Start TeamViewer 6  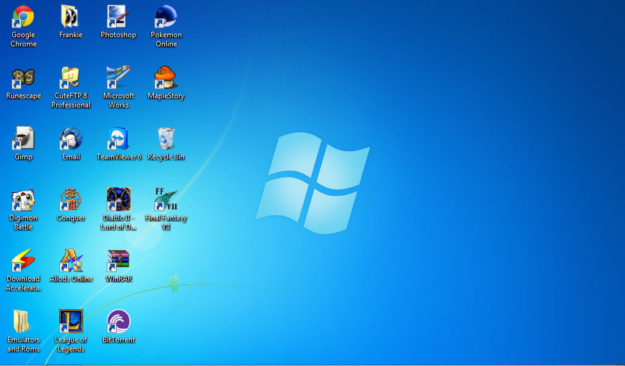[x=118, y=139]
